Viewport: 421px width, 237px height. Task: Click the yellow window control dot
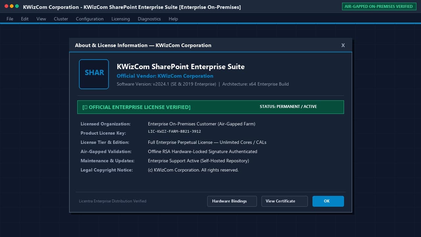(x=12, y=6)
